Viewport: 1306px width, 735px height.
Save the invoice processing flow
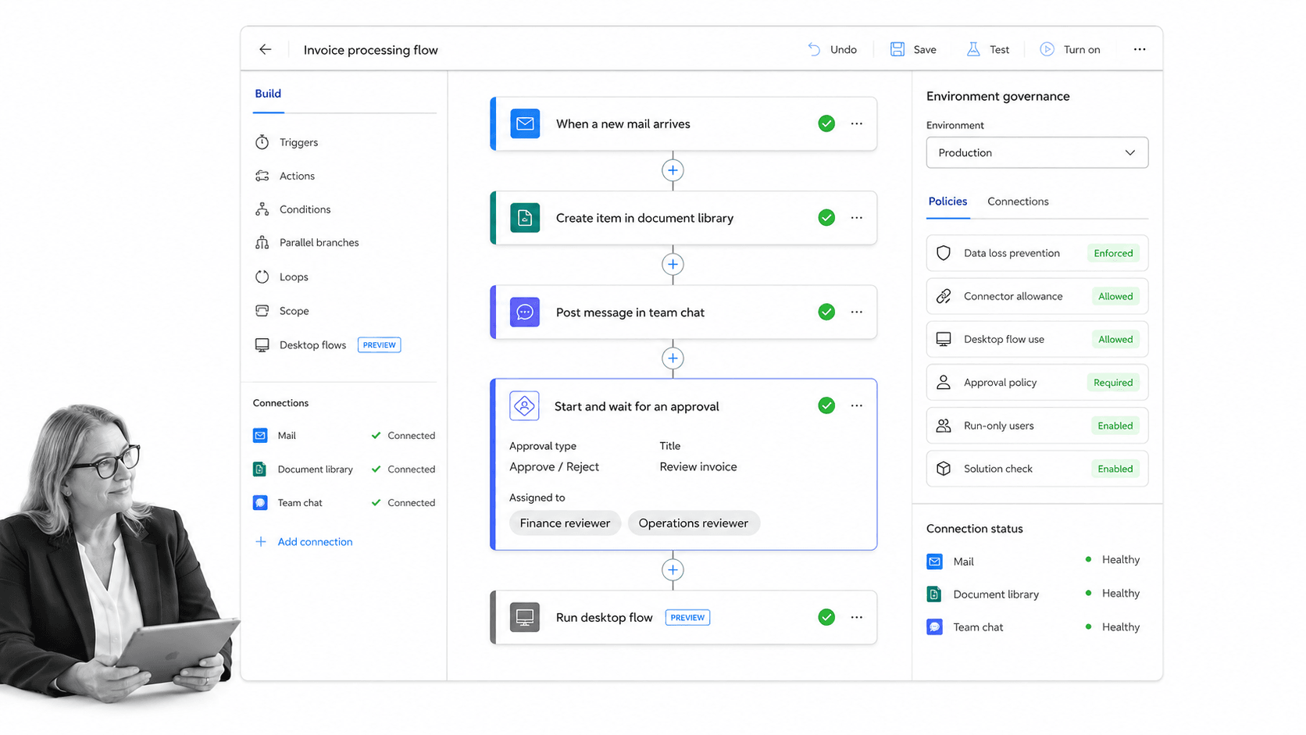click(913, 49)
